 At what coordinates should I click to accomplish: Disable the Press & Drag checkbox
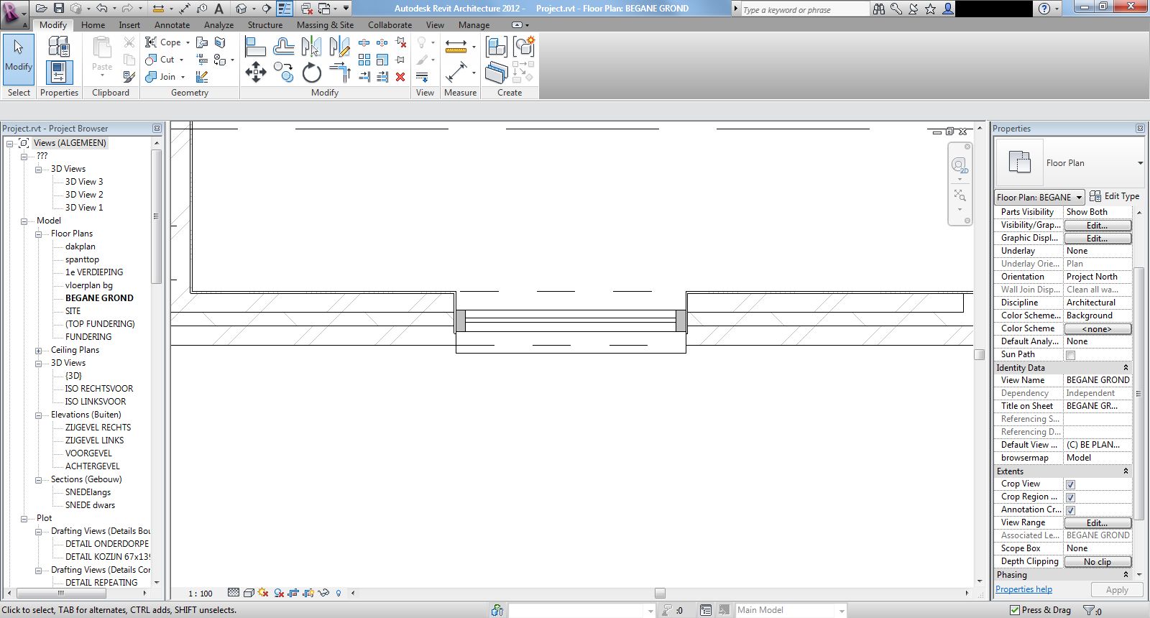1015,610
